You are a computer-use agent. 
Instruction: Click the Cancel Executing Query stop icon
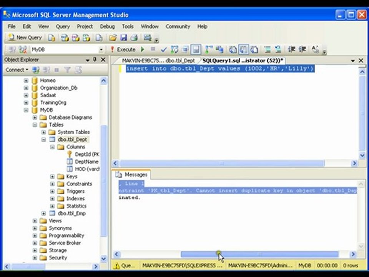pyautogui.click(x=153, y=49)
